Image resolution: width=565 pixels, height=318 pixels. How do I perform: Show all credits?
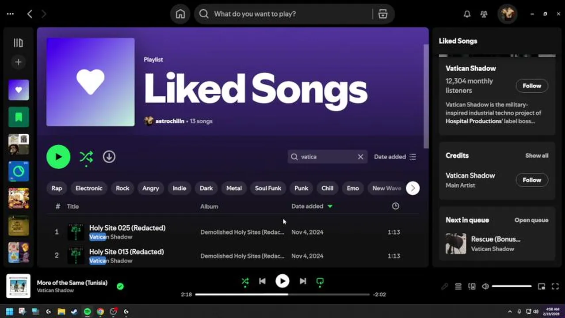click(537, 155)
